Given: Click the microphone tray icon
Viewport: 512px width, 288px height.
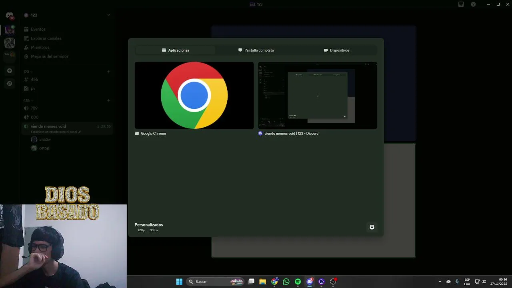Looking at the screenshot, I should (x=457, y=282).
